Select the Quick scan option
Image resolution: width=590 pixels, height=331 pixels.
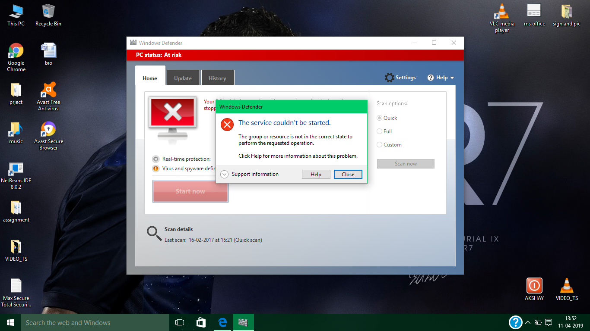click(387, 118)
